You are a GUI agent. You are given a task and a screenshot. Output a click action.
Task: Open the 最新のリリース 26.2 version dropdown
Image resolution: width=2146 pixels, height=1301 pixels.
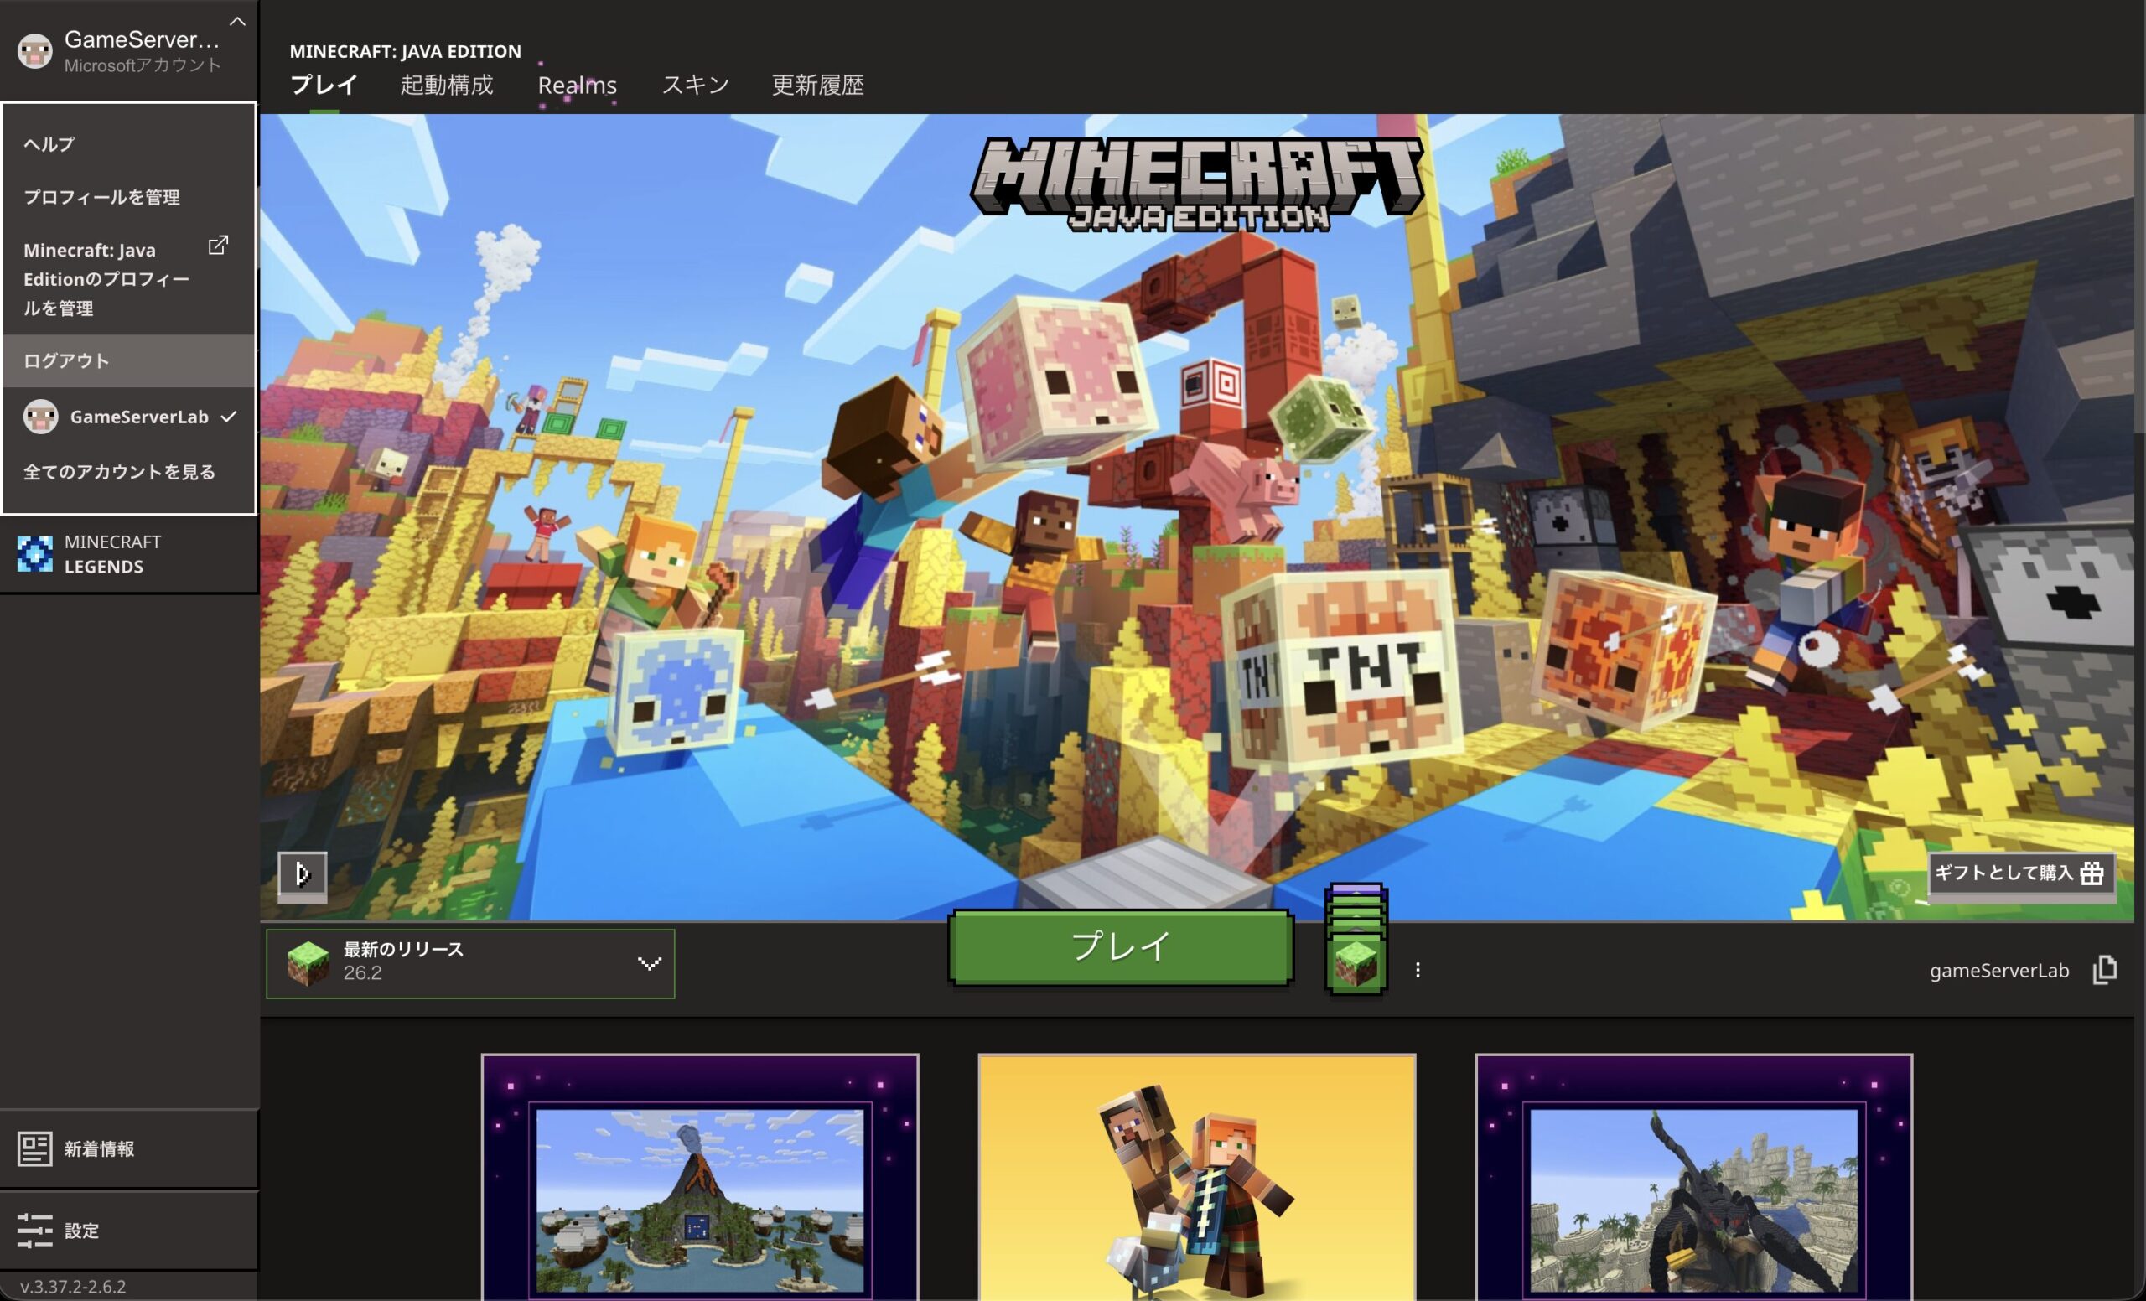click(470, 963)
